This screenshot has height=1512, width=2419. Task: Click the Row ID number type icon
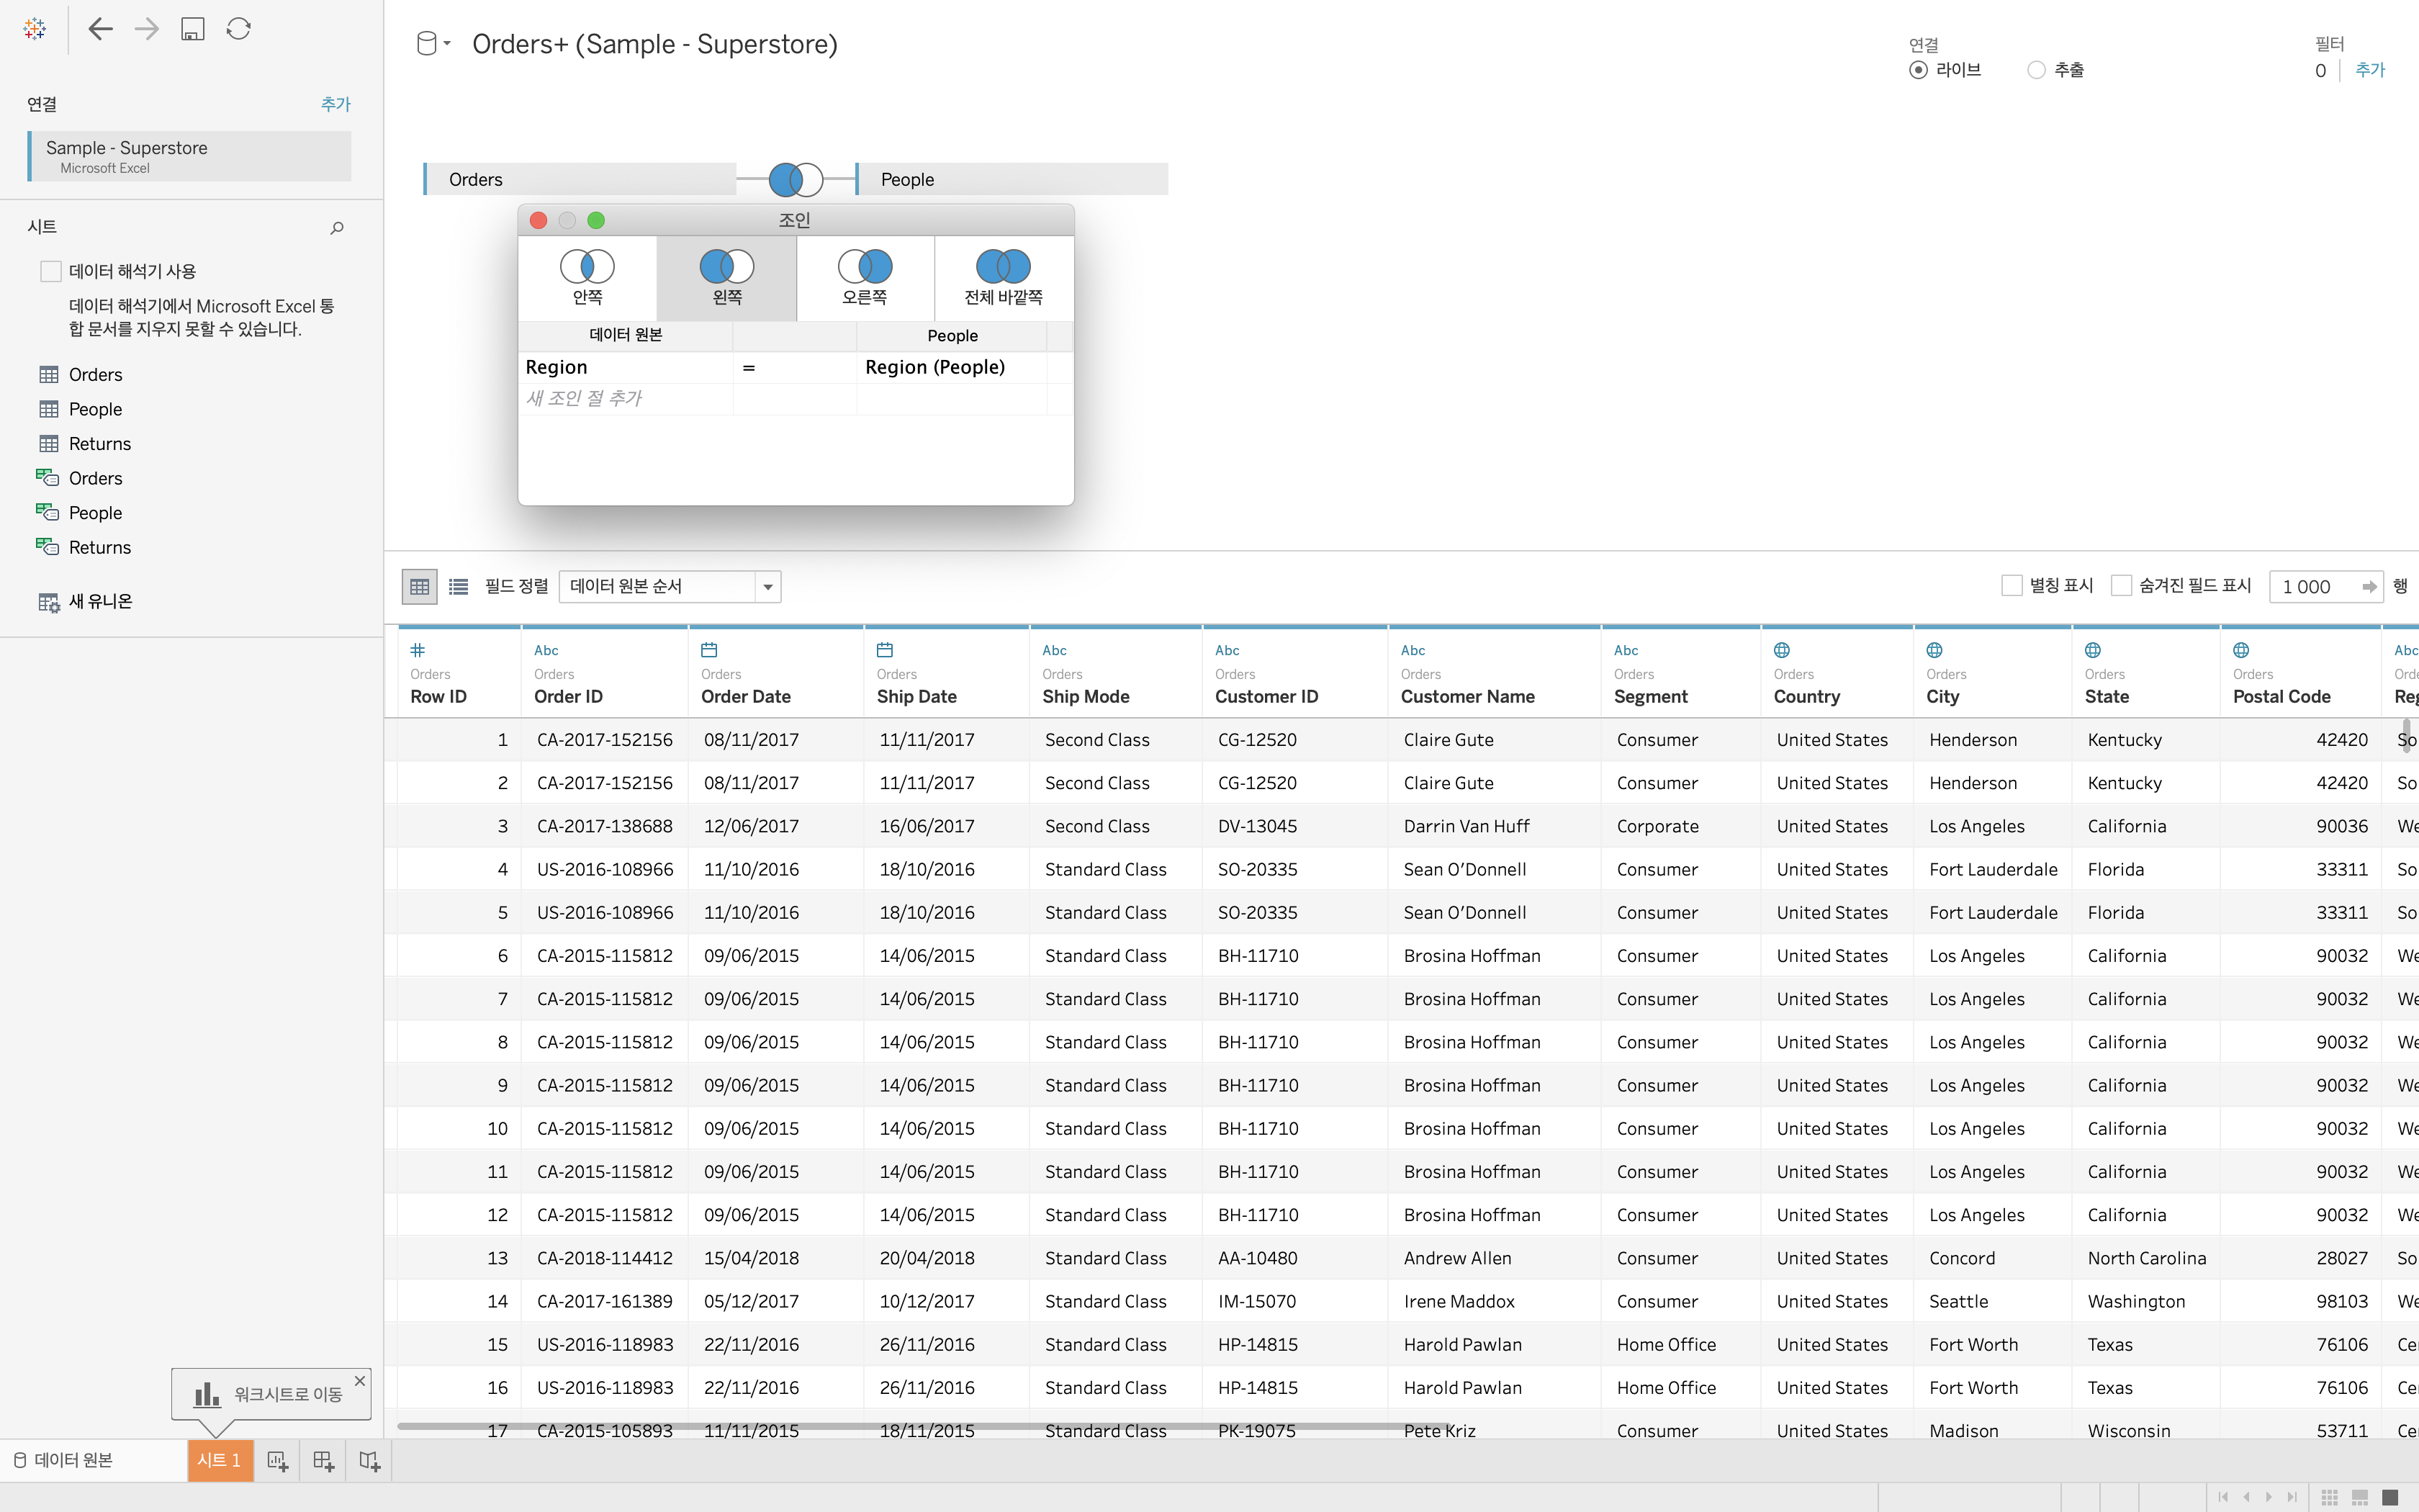pyautogui.click(x=418, y=650)
